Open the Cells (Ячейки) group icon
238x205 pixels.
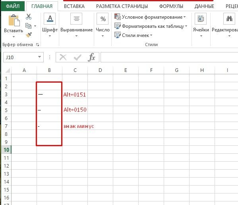(201, 19)
